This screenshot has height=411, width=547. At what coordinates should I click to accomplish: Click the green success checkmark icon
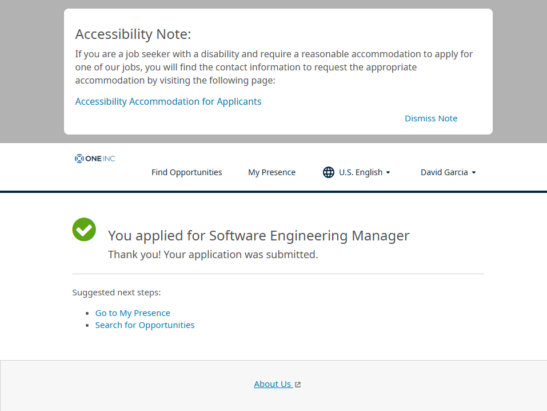click(x=84, y=230)
